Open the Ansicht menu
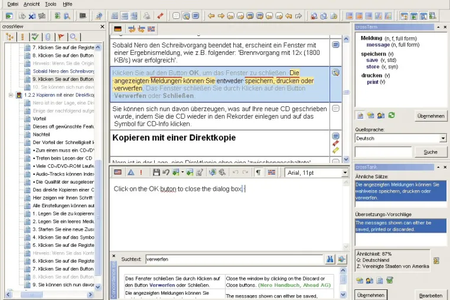The width and height of the screenshot is (450, 300). pos(31,4)
